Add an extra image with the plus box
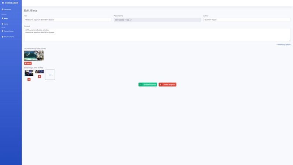293x165 pixels. click(x=50, y=75)
